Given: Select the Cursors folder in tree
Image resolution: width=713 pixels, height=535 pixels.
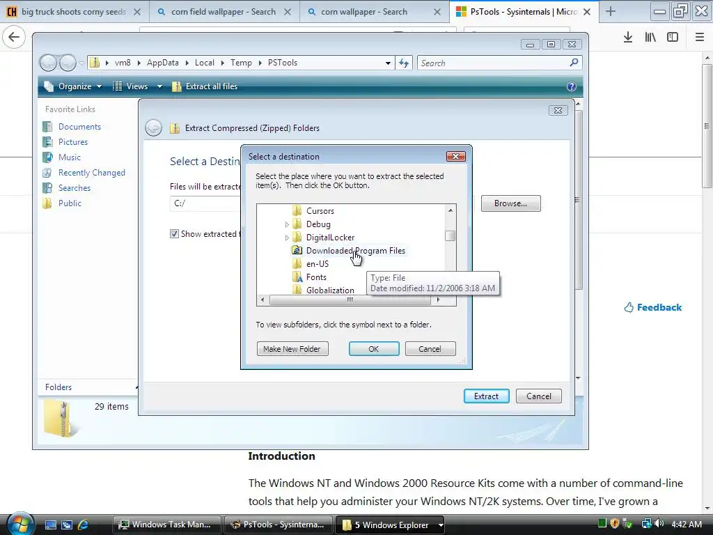Looking at the screenshot, I should click(320, 211).
